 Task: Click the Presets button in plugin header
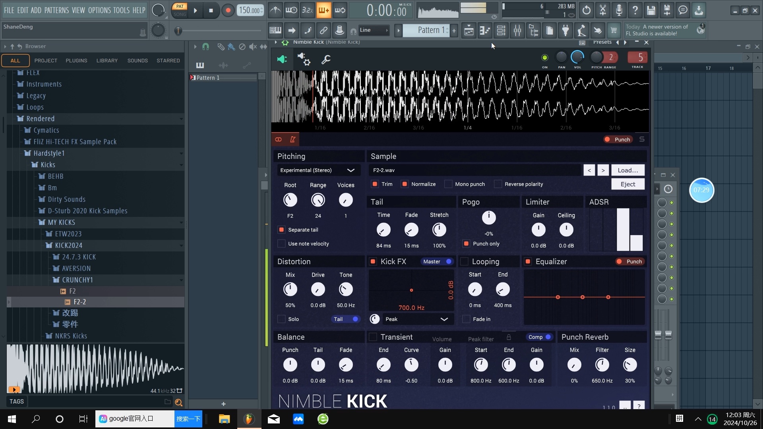602,42
